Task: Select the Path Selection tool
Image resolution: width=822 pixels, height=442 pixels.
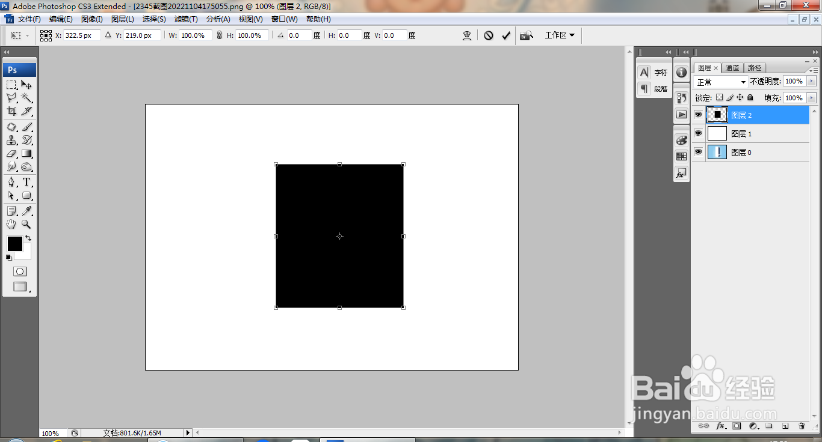Action: point(11,195)
